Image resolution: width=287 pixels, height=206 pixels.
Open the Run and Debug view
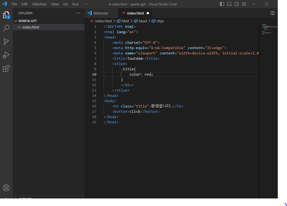click(6, 55)
